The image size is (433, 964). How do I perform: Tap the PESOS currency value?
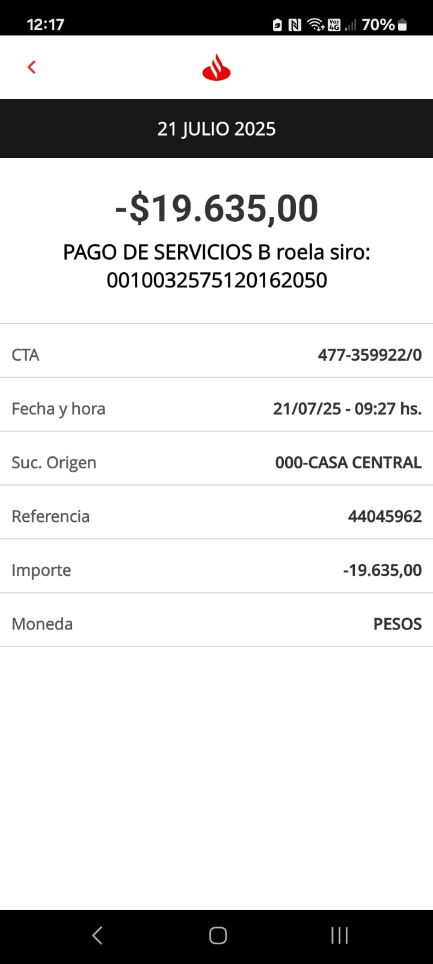pyautogui.click(x=398, y=624)
